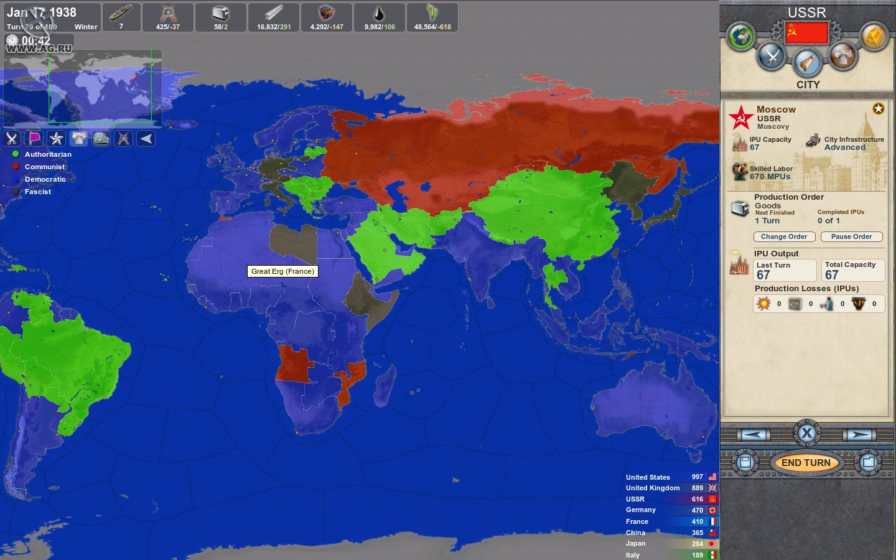The height and width of the screenshot is (560, 896).
Task: Select United Kingdom in the ranking list
Action: 671,488
